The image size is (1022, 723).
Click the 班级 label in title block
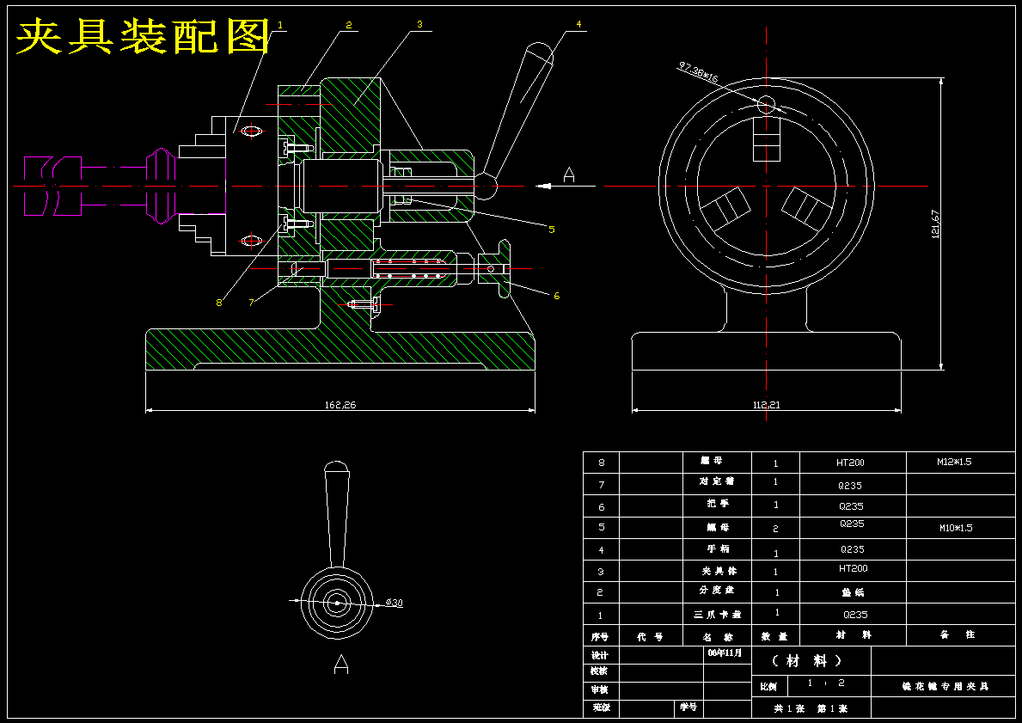[601, 707]
